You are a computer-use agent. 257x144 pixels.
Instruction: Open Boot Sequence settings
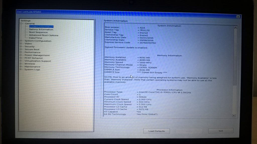pos(38,32)
